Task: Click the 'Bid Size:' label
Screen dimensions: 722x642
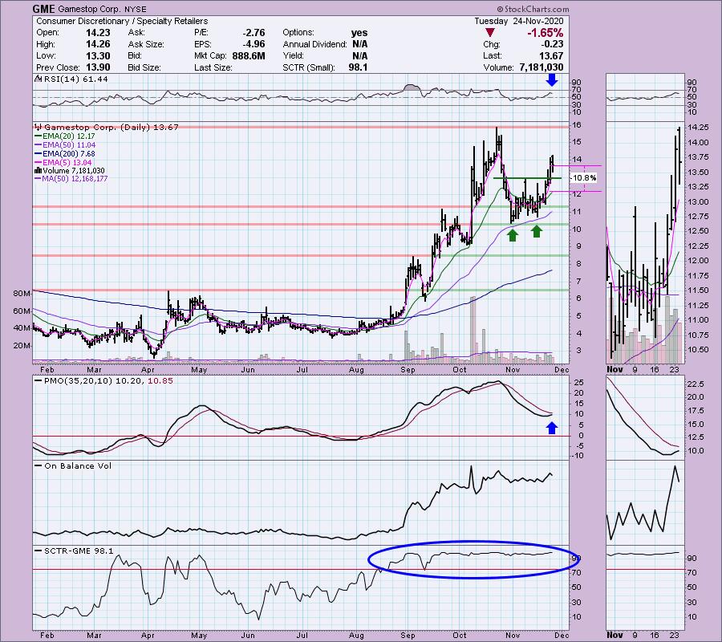Action: 144,67
